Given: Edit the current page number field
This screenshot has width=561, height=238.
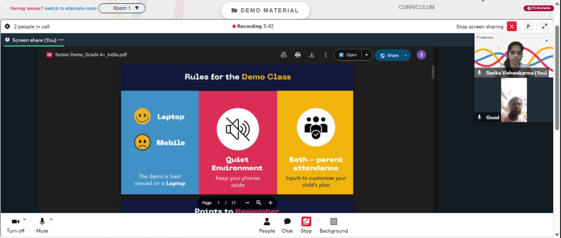Looking at the screenshot, I should (x=218, y=203).
